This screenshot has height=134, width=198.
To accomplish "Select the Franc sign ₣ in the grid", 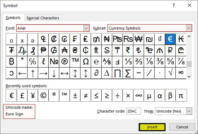I will (75, 39).
